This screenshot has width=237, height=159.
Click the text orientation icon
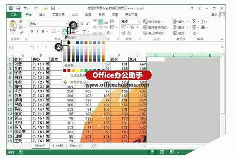point(109,33)
